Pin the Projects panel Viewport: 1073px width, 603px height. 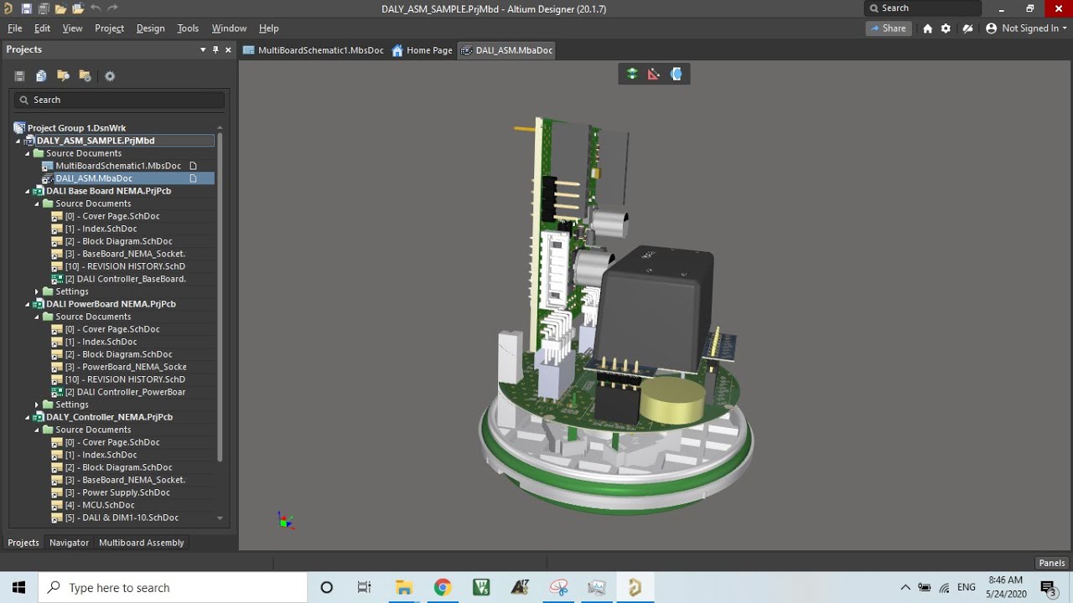[215, 49]
